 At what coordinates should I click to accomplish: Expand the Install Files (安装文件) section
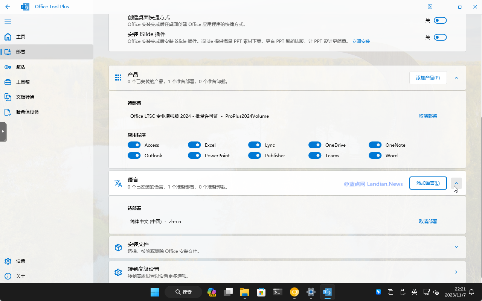click(x=456, y=247)
